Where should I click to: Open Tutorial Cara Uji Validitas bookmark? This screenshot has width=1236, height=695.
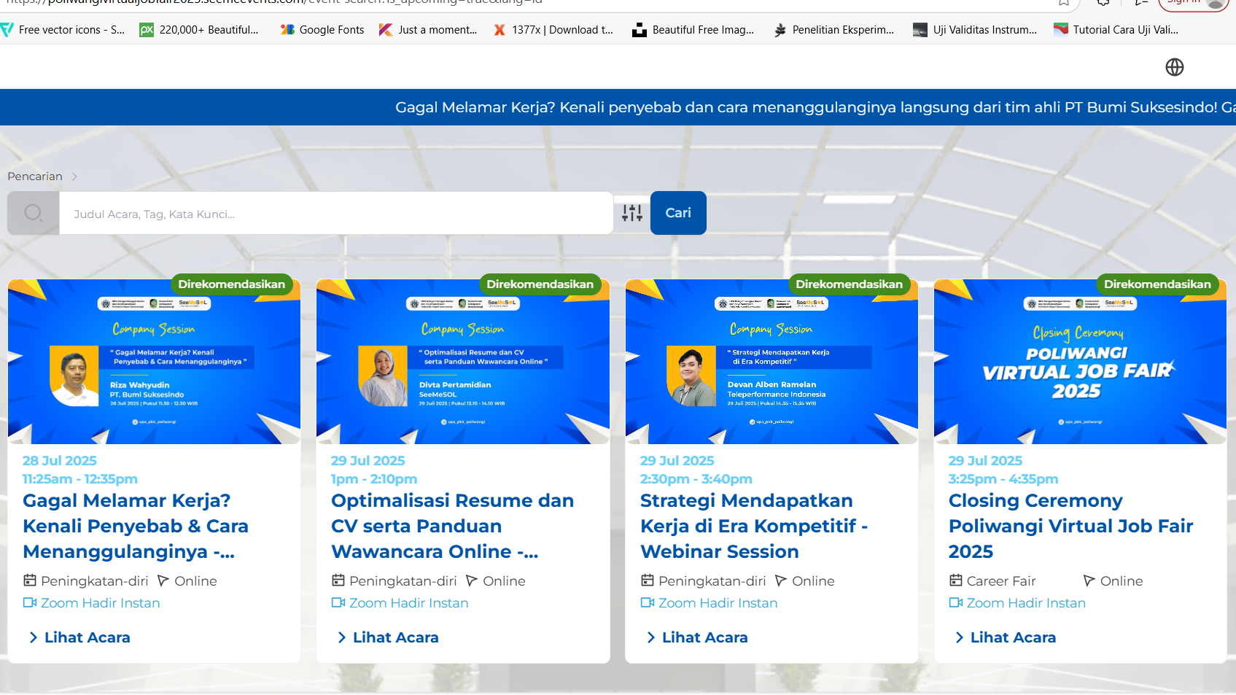tap(1116, 30)
